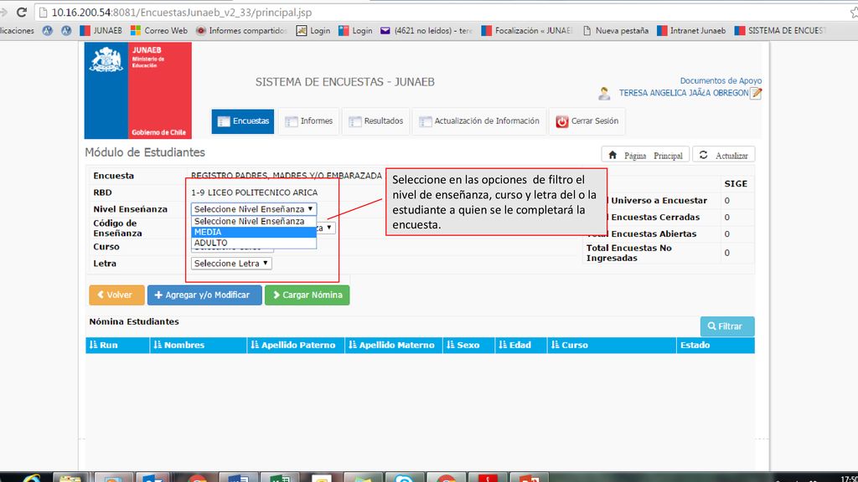Viewport: 858px width, 482px height.
Task: Choose 'Seleccione Nivel Enseñanza' list option
Action: (254, 221)
